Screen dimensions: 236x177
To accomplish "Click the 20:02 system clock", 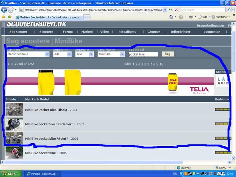I will [230, 174].
